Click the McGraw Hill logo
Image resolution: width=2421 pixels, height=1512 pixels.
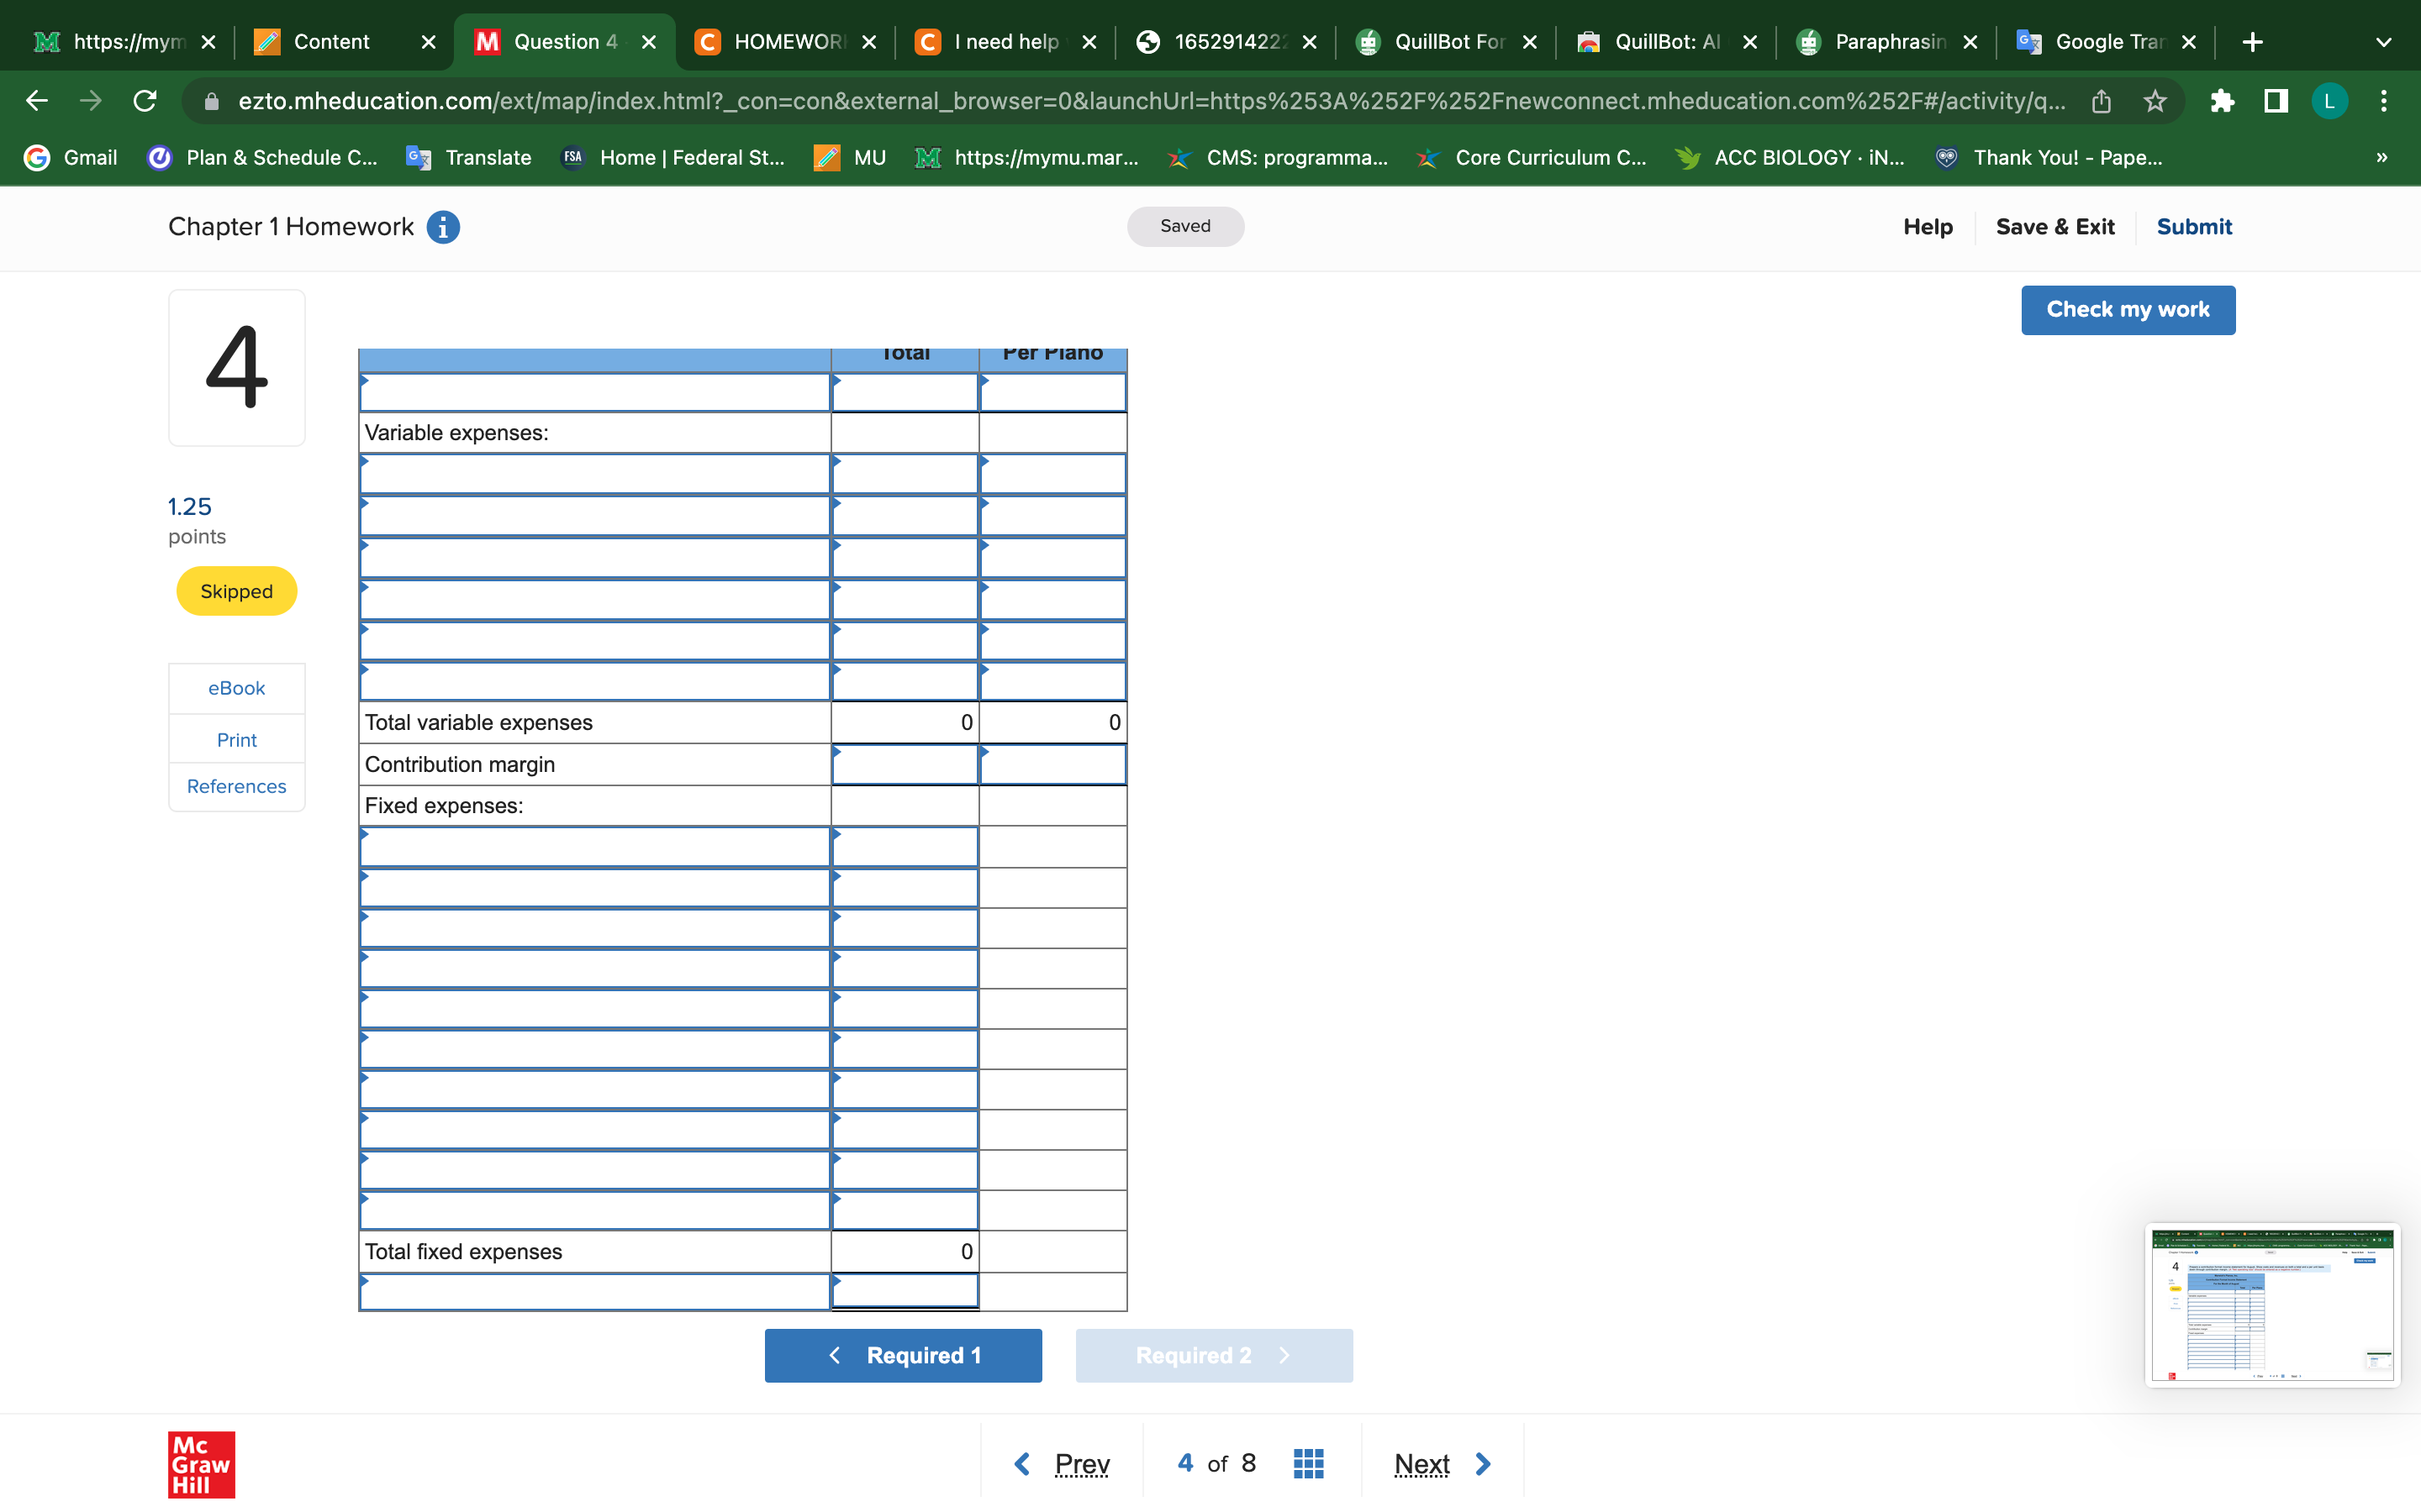pos(200,1465)
